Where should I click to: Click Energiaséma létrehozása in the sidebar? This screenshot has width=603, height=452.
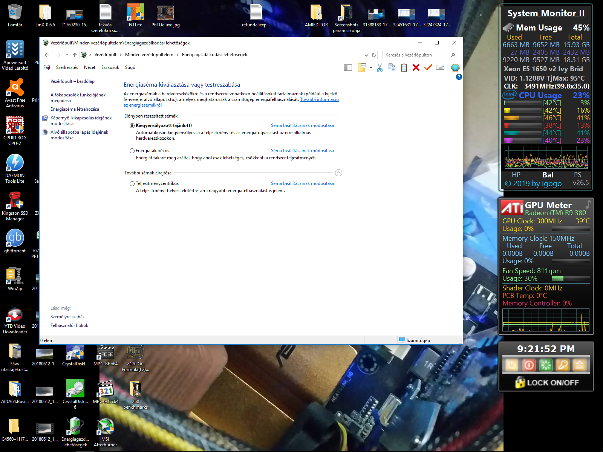pos(75,109)
